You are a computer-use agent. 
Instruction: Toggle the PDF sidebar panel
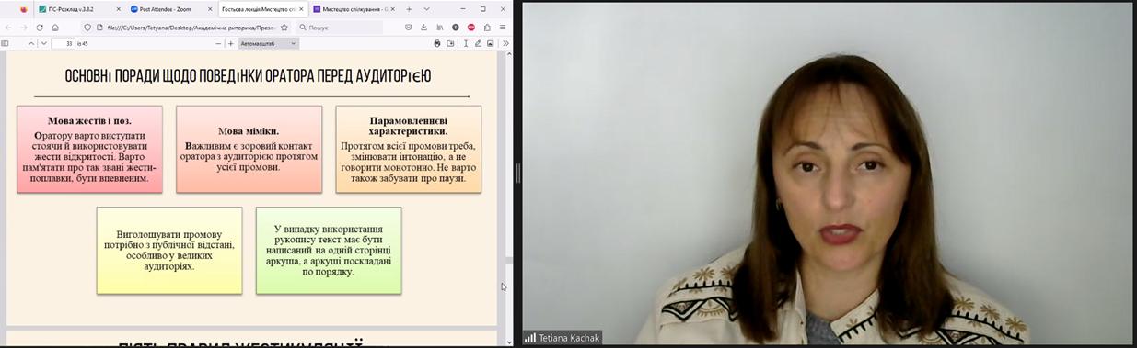click(6, 43)
